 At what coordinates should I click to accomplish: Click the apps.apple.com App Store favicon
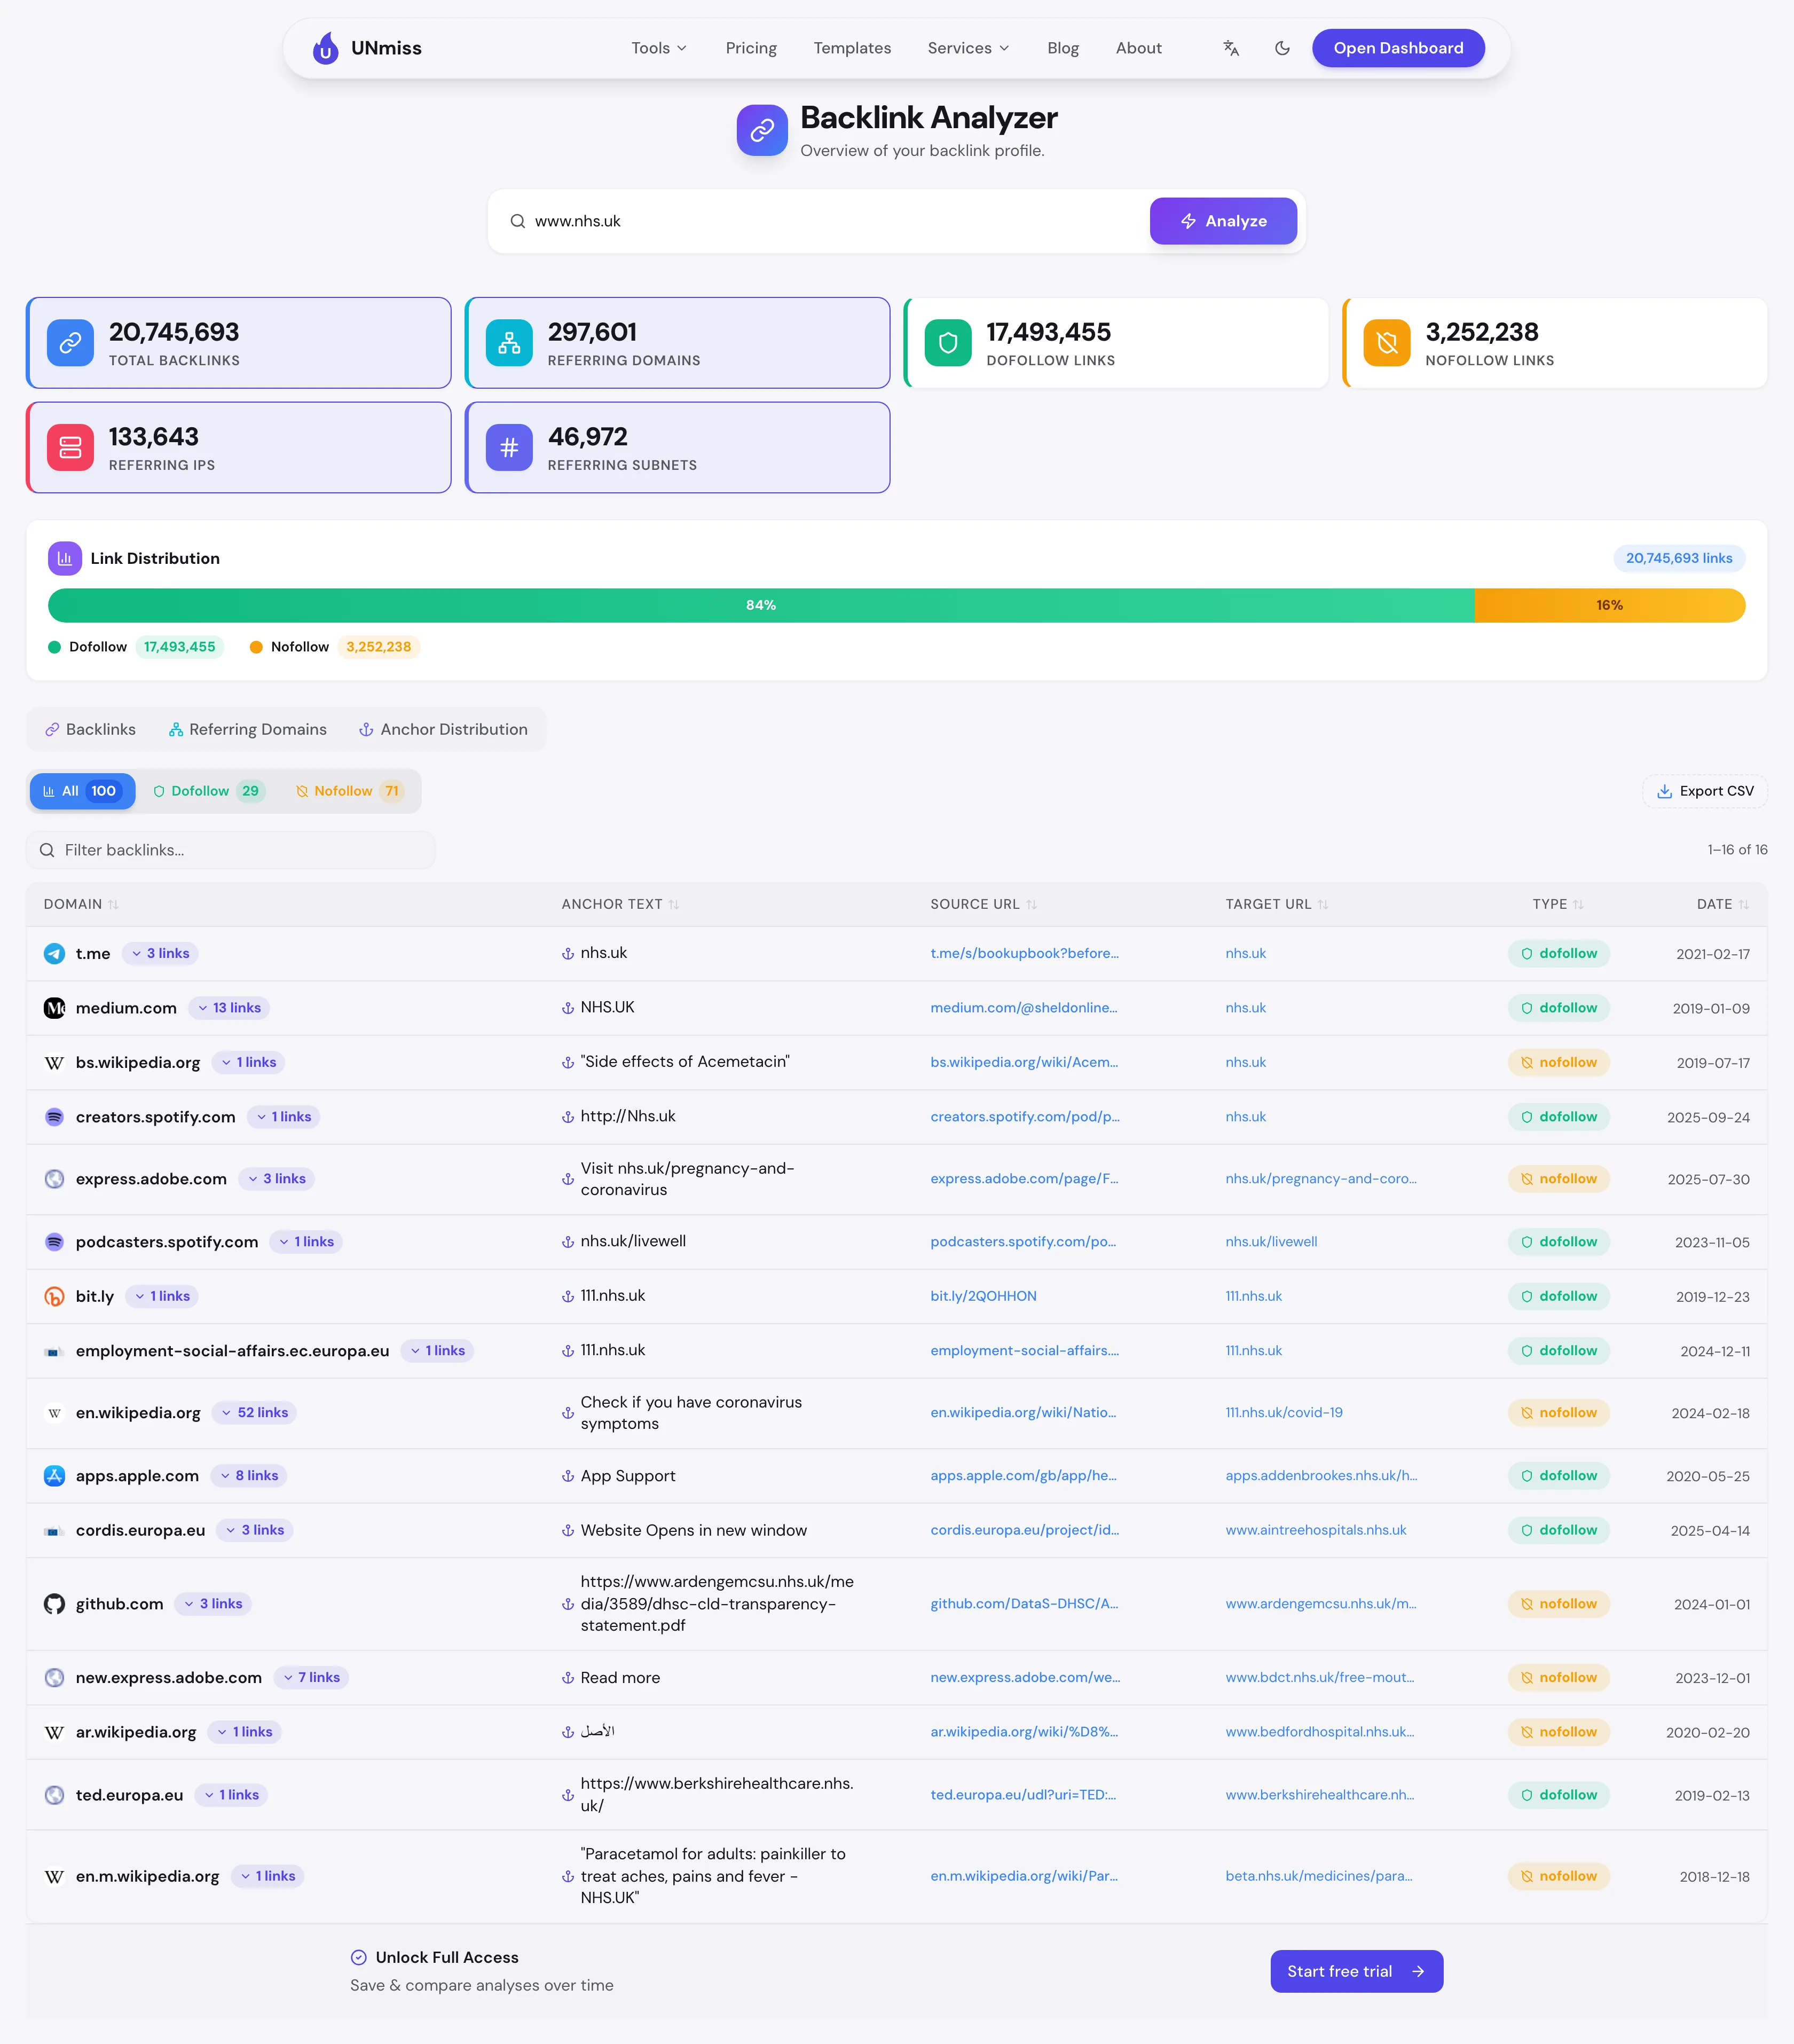pyautogui.click(x=54, y=1476)
